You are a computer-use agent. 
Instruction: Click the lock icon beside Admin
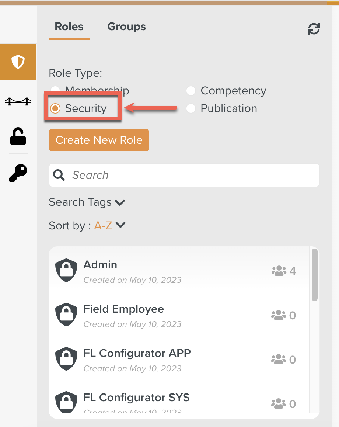pyautogui.click(x=66, y=270)
